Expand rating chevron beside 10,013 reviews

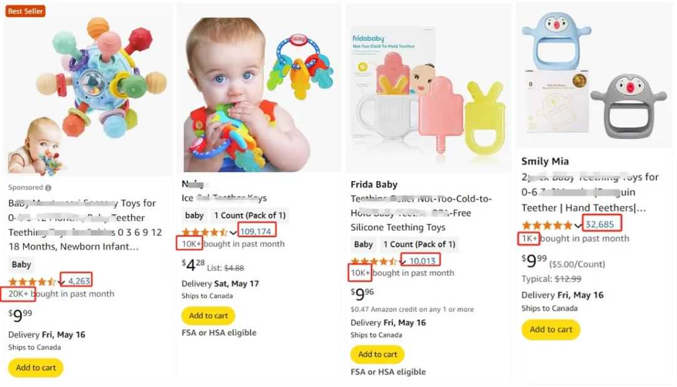click(x=402, y=261)
